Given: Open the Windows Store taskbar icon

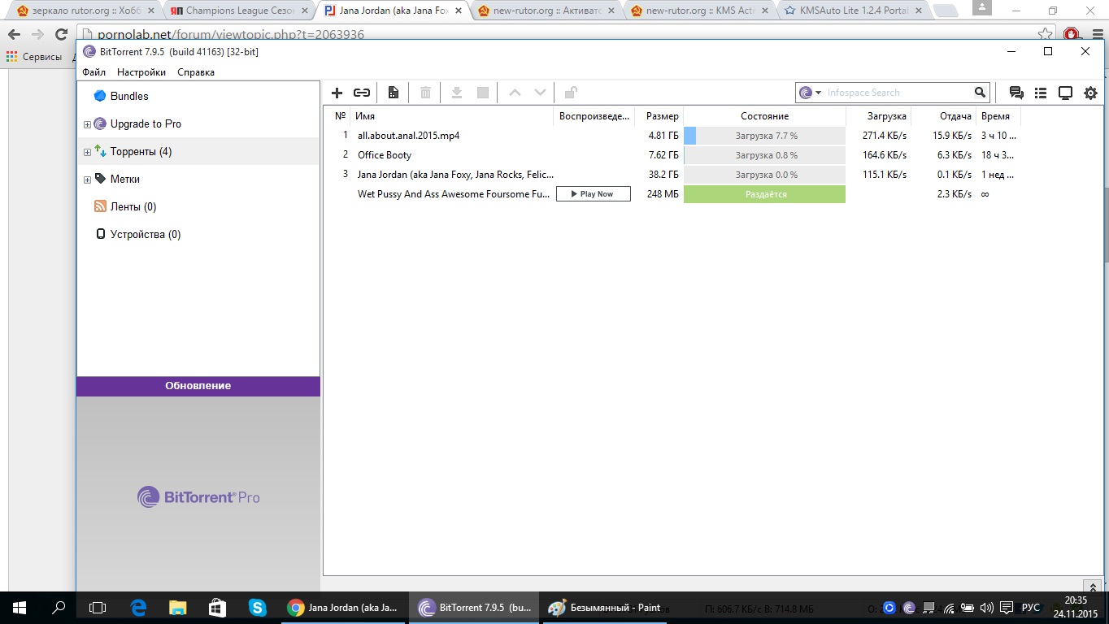Looking at the screenshot, I should pyautogui.click(x=217, y=607).
